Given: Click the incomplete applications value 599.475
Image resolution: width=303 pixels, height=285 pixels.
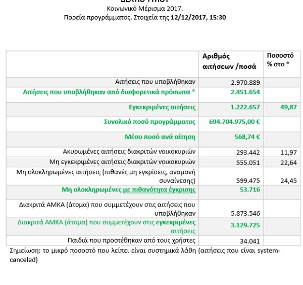Looking at the screenshot, I should (247, 180).
